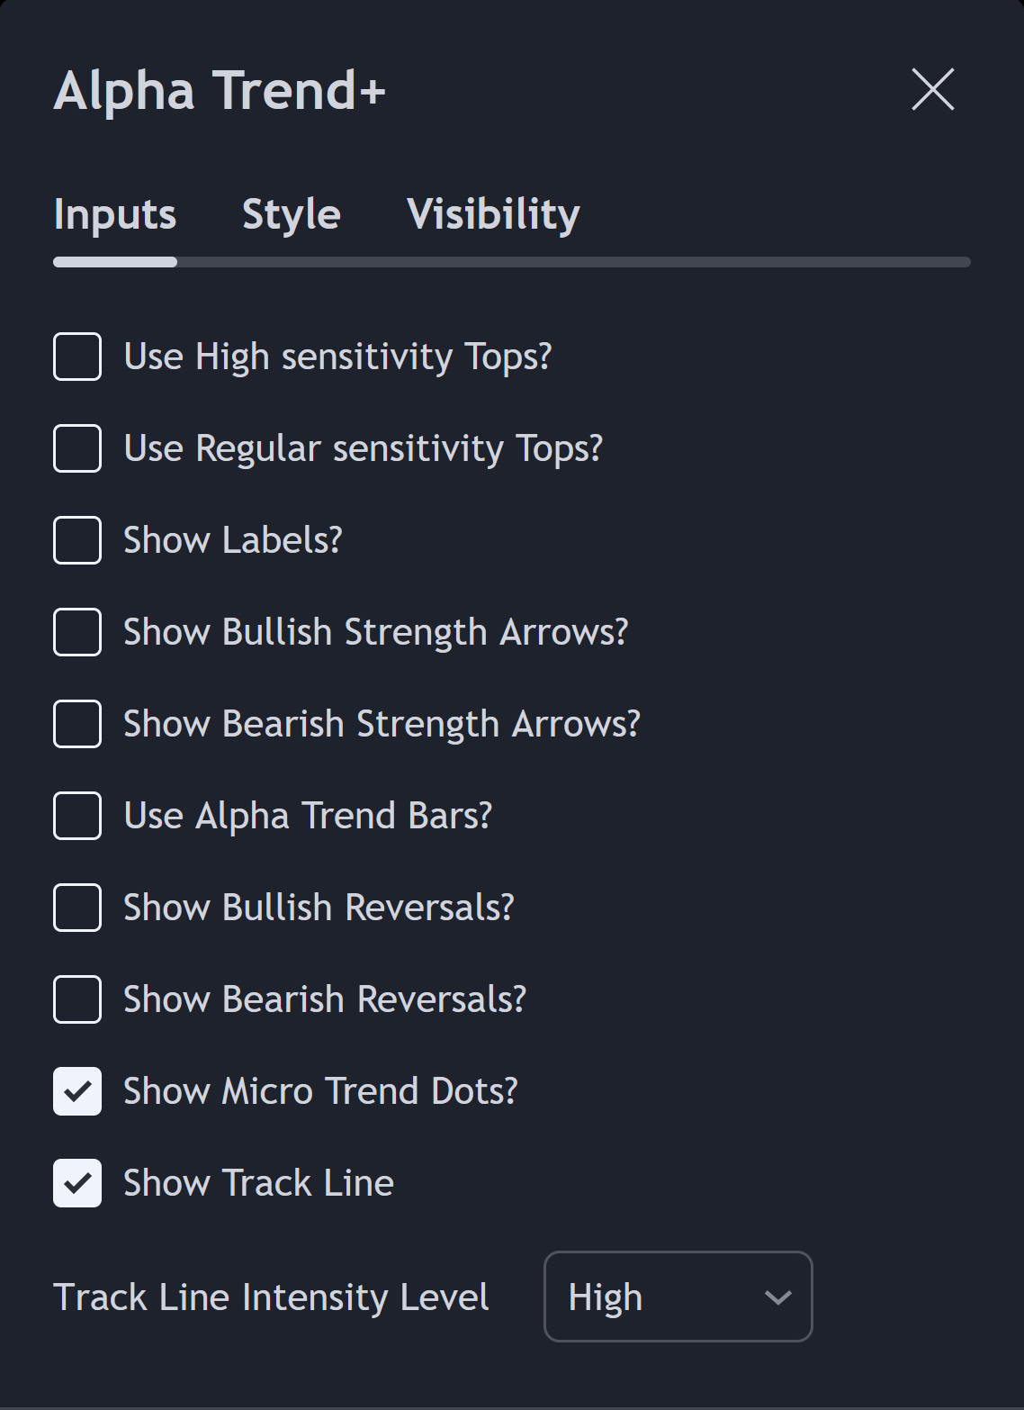Click the 'Show Labels?' text label
Viewport: 1024px width, 1410px height.
tap(233, 540)
